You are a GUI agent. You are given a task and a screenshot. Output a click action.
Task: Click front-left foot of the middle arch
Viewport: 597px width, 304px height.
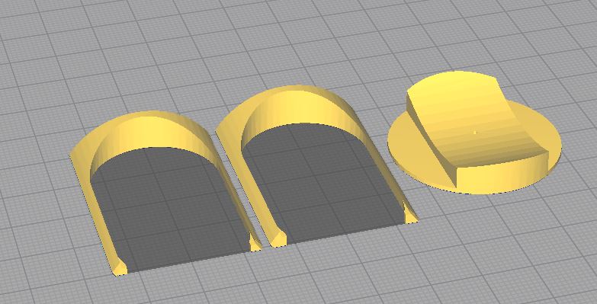pyautogui.click(x=278, y=239)
